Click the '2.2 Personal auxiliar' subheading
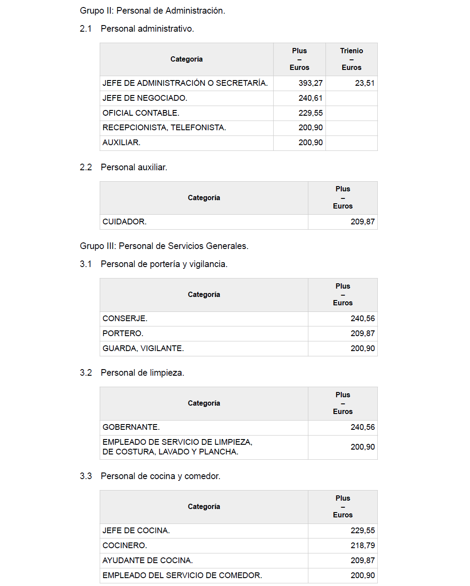Image resolution: width=470 pixels, height=586 pixels. [134, 167]
